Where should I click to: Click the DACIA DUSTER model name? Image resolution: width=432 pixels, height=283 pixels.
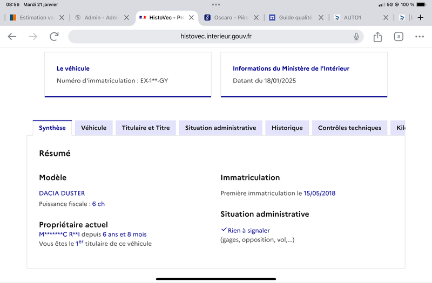tap(62, 194)
